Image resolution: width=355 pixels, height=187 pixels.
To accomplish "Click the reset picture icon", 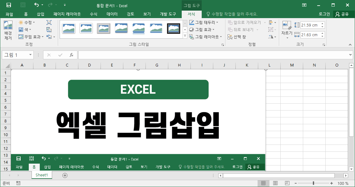I will (x=49, y=37).
